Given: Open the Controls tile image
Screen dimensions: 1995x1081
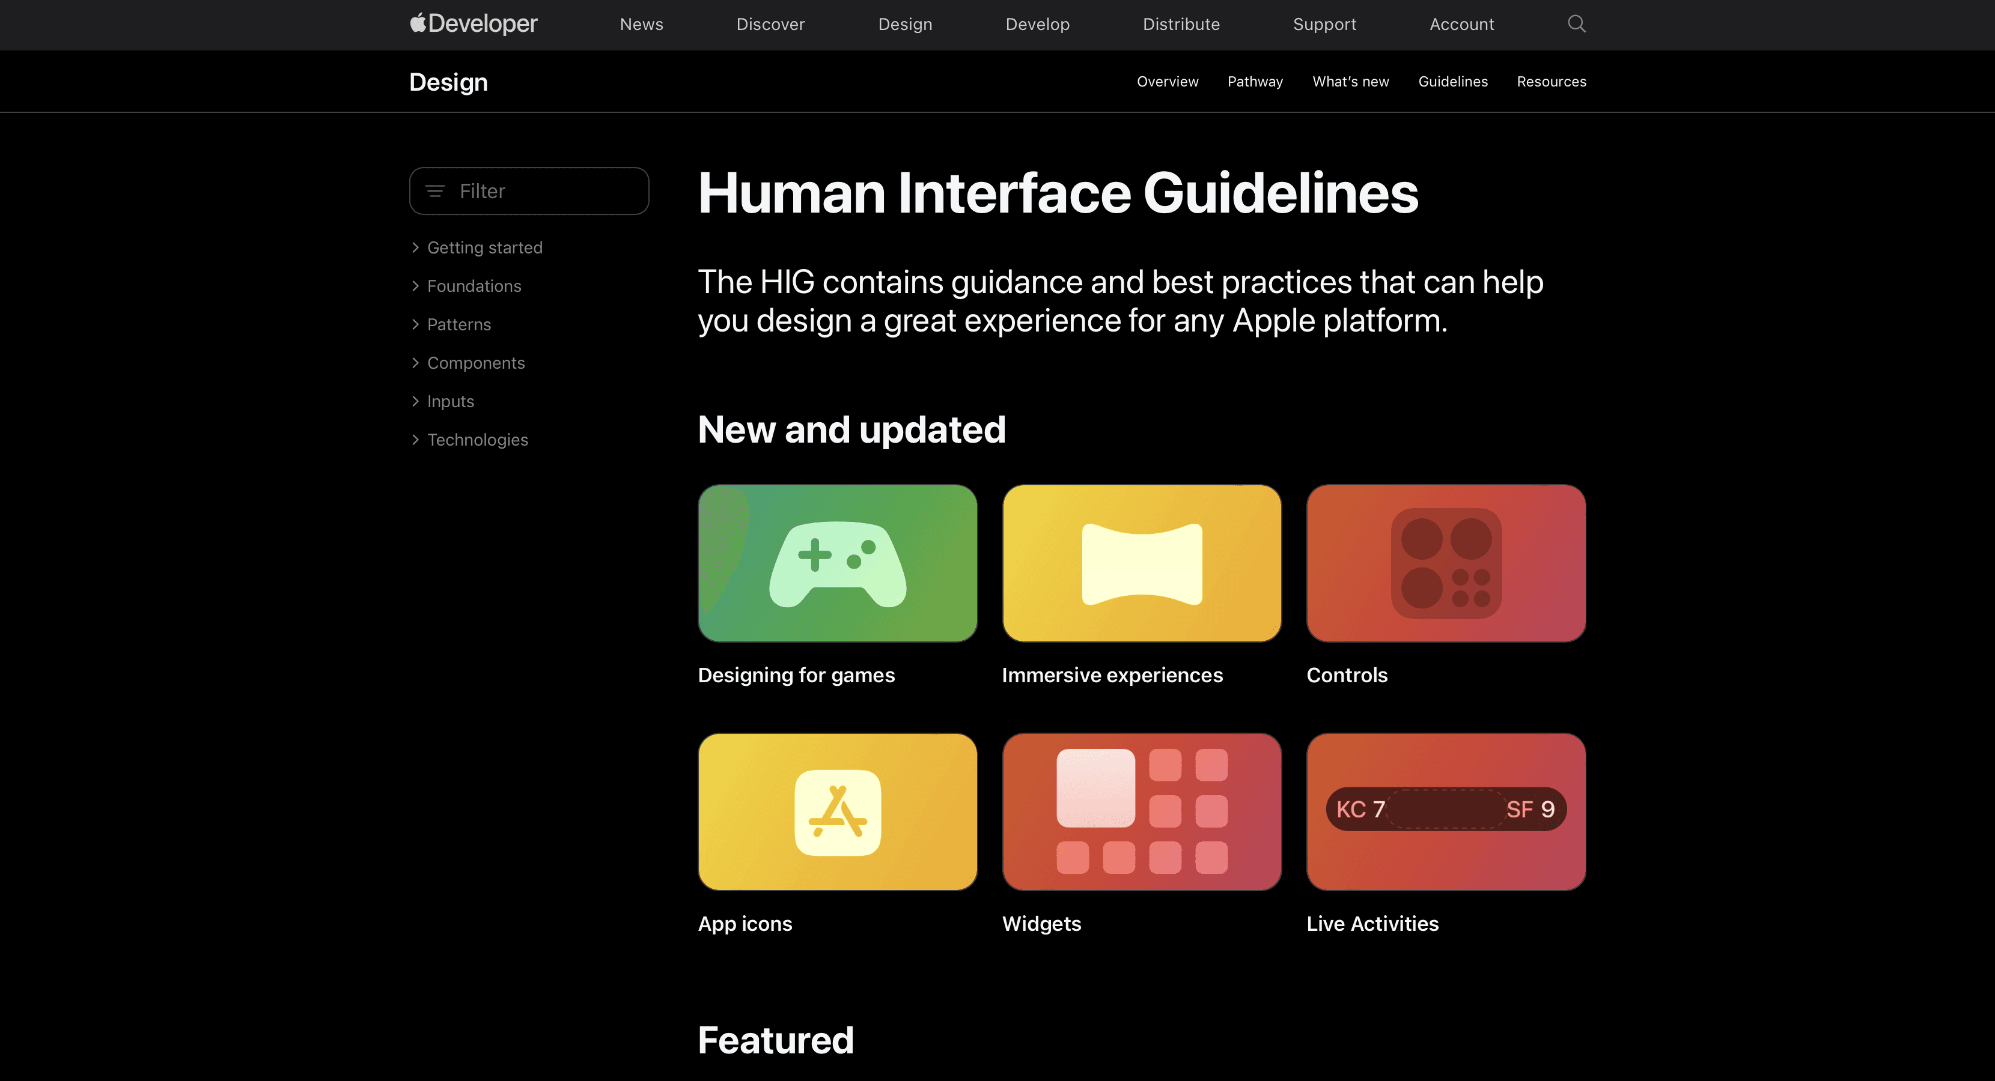Looking at the screenshot, I should (1446, 563).
